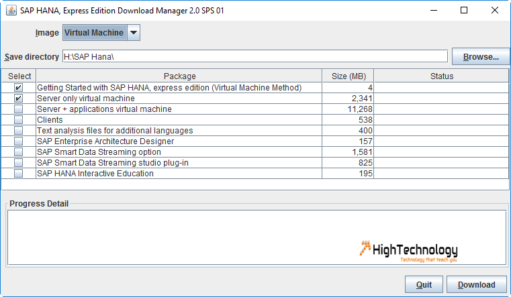Focus the Save directory text field
This screenshot has height=297, width=511.
(255, 56)
